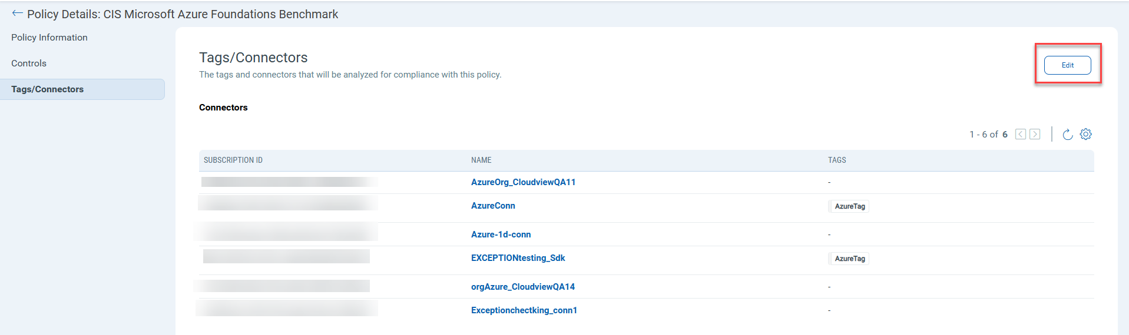Open Exceptionchectking_conn1 connector
This screenshot has height=335, width=1129.
click(x=524, y=310)
